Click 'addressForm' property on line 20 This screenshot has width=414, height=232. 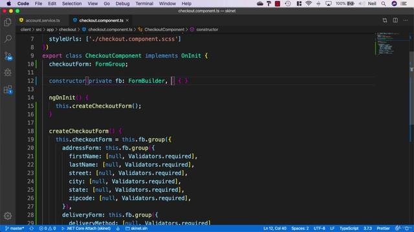[x=80, y=148]
